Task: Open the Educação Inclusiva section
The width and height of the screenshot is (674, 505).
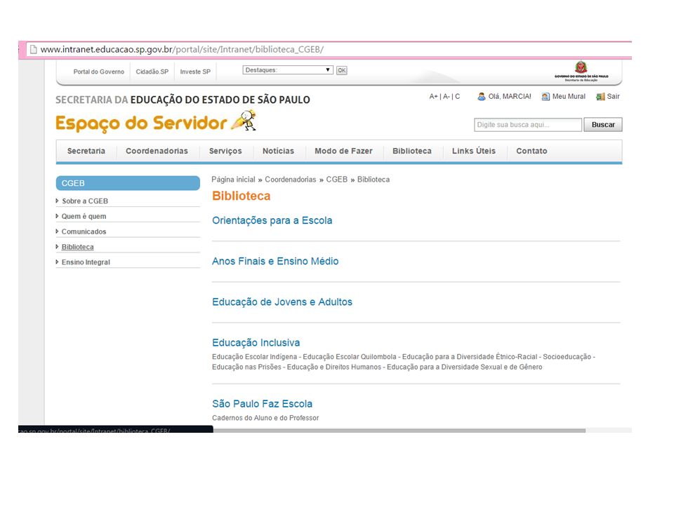Action: (x=256, y=343)
